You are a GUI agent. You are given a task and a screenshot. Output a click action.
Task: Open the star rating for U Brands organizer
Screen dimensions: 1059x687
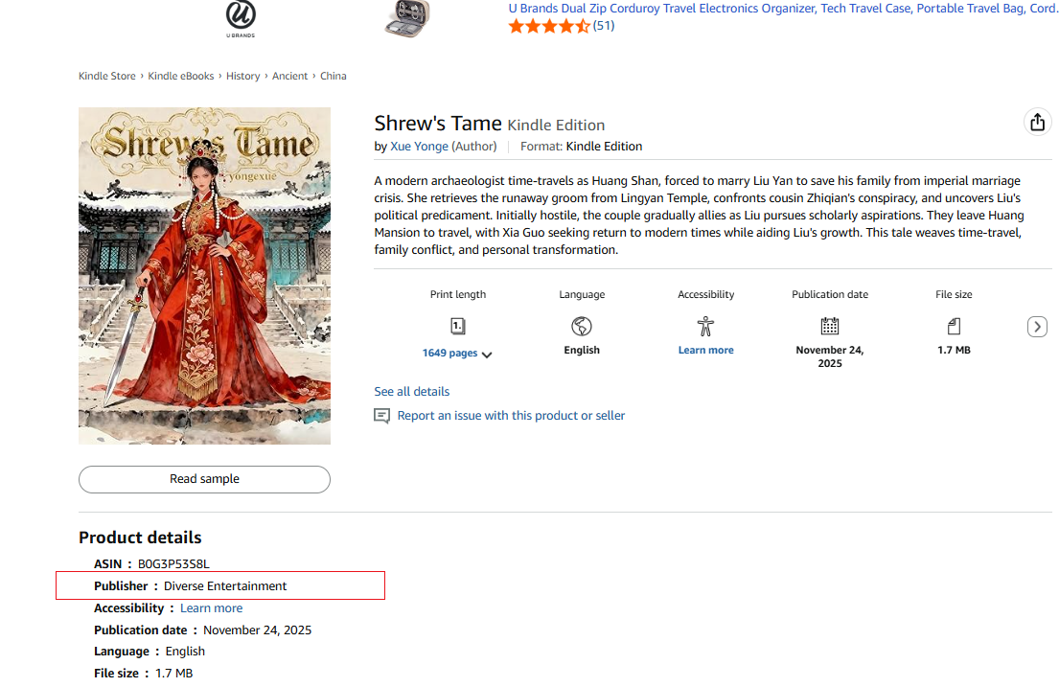(549, 26)
